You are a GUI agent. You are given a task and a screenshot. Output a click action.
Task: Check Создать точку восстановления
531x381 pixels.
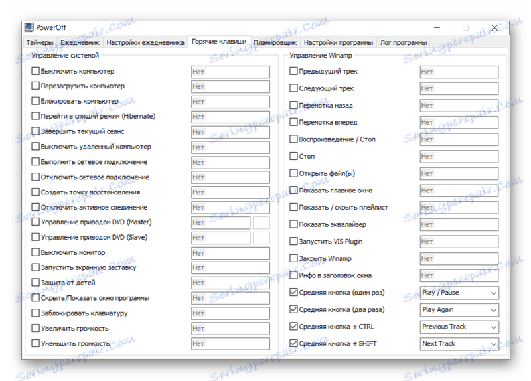36,192
